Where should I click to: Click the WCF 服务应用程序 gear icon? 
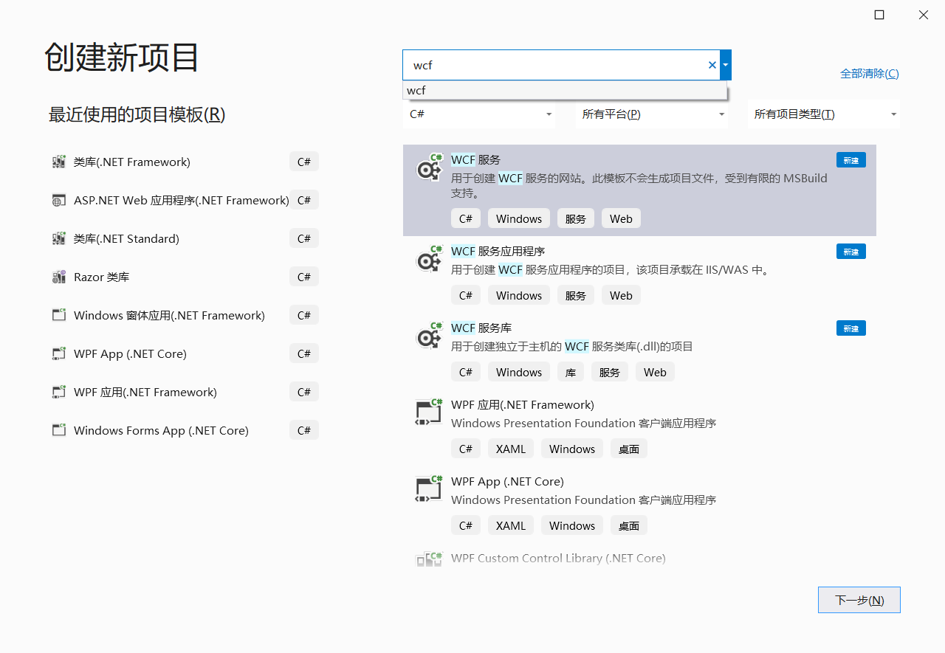pyautogui.click(x=429, y=259)
